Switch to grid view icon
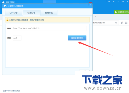129x93 pixels. pyautogui.click(x=126, y=23)
